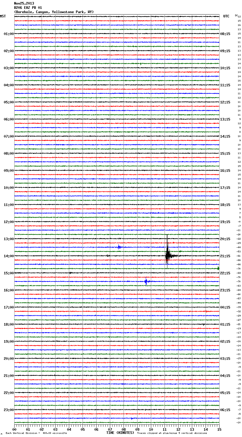Click the blue seismic burst on the 13:30 trace

click(x=119, y=247)
